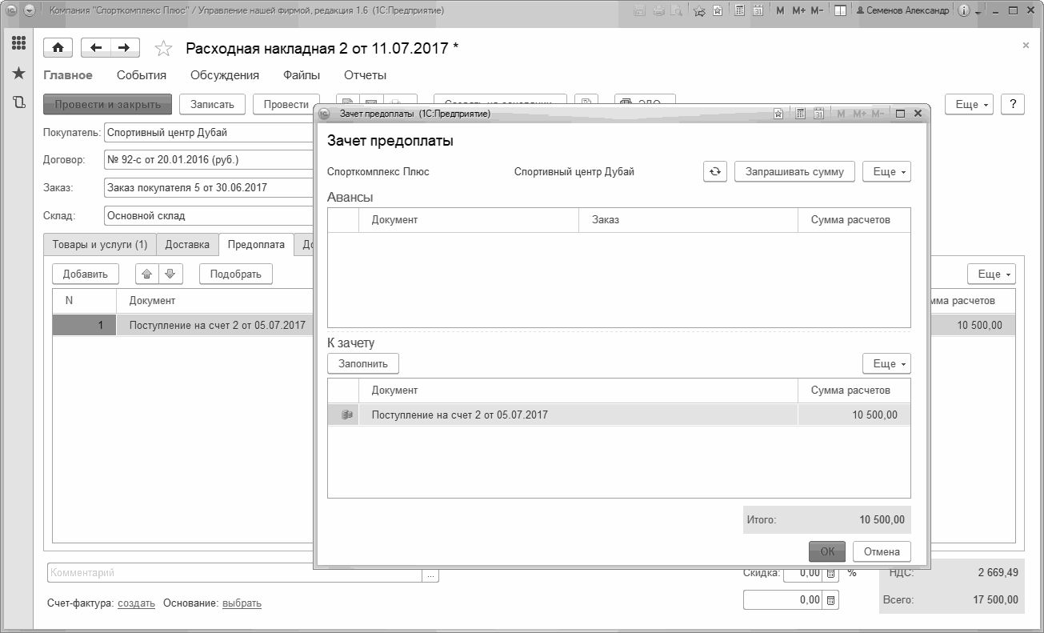Refresh the advances list in the dialog
Screen dimensions: 1044x633
point(715,171)
